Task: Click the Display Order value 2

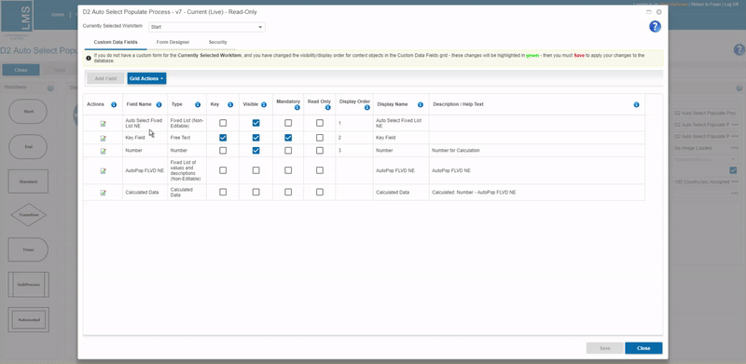Action: click(339, 138)
